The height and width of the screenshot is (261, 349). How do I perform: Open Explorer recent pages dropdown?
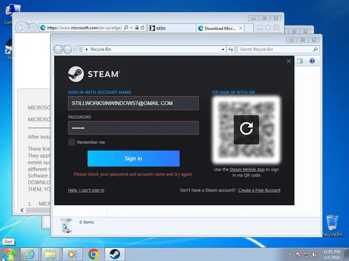pyautogui.click(x=75, y=50)
